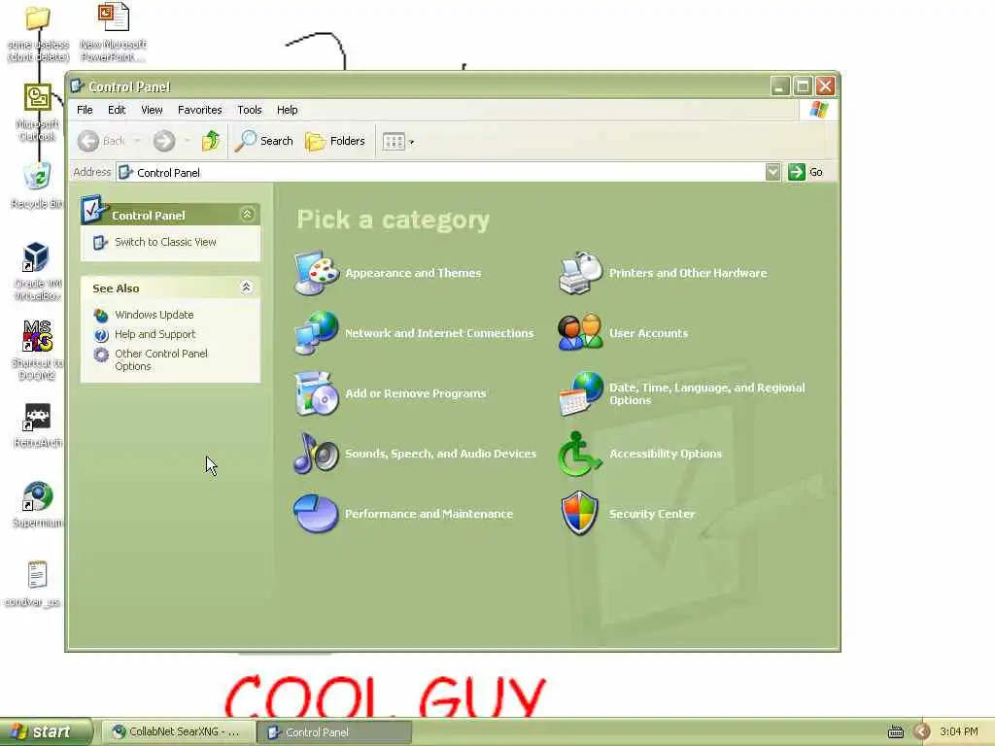Open the Edit menu
The height and width of the screenshot is (746, 995).
(x=117, y=110)
